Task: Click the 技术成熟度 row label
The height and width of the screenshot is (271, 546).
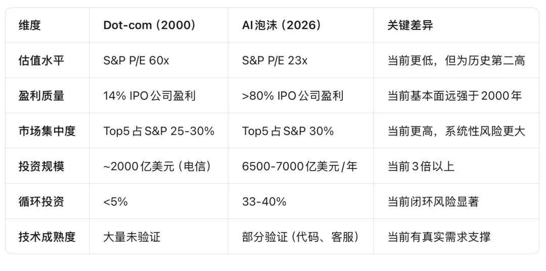Action: click(x=47, y=237)
